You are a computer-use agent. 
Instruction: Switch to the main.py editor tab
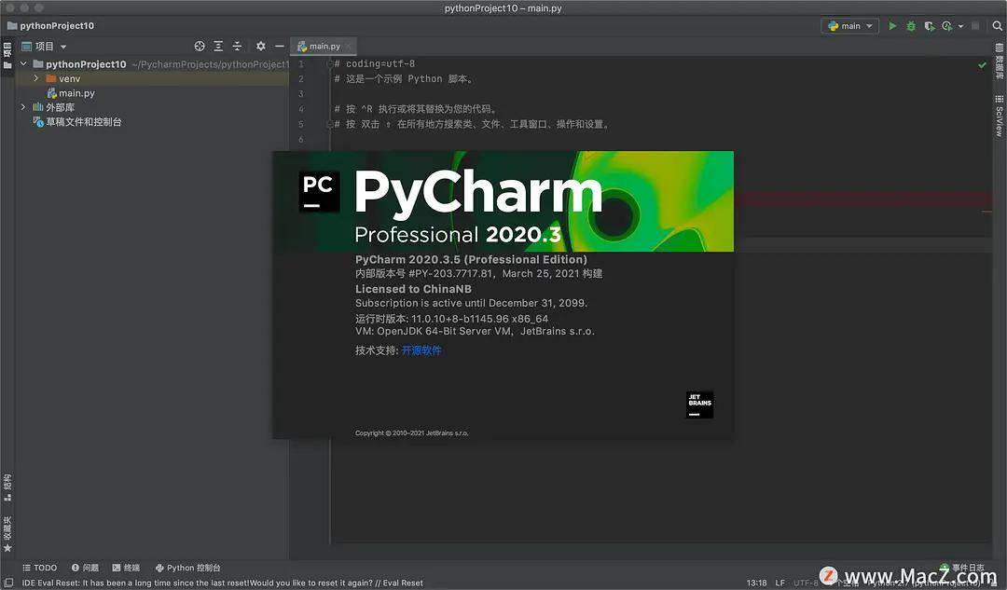324,46
